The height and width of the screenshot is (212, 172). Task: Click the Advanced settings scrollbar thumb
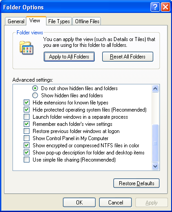coord(155,143)
